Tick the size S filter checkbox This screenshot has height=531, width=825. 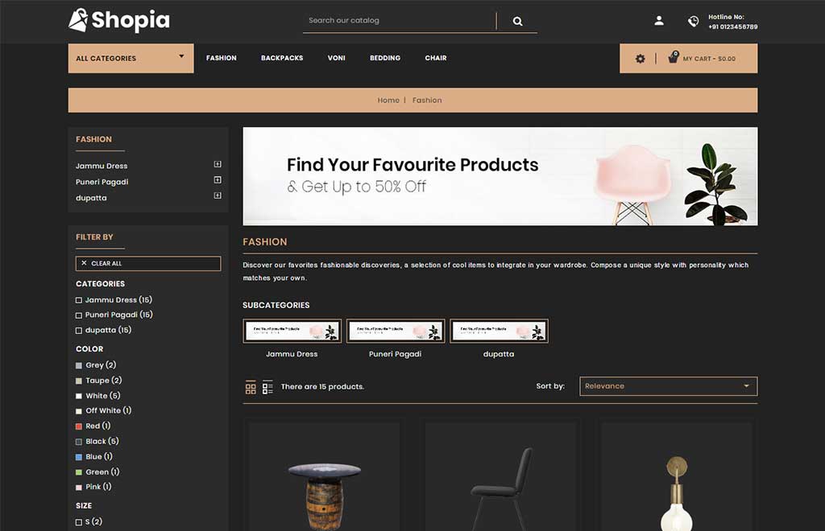79,522
